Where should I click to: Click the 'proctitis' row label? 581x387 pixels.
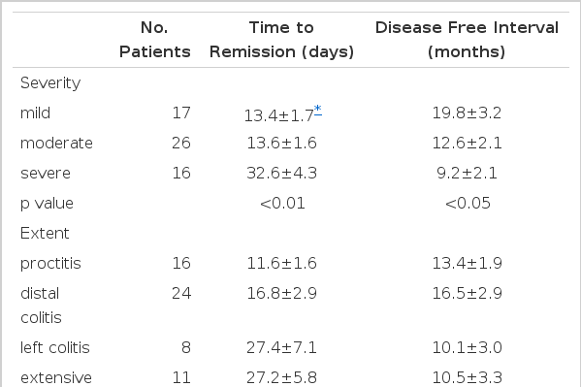pos(50,264)
